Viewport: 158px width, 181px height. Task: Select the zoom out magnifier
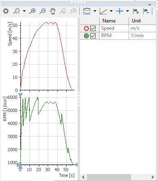tap(42, 11)
